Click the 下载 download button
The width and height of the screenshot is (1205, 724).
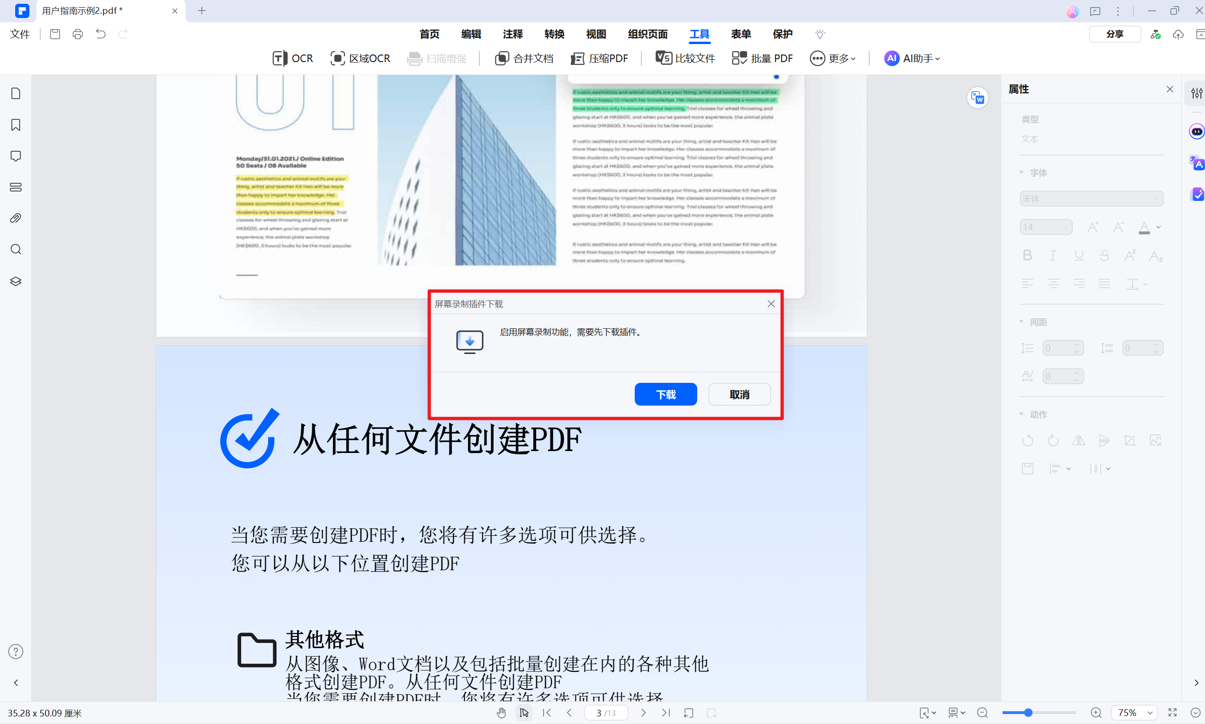[x=665, y=394]
